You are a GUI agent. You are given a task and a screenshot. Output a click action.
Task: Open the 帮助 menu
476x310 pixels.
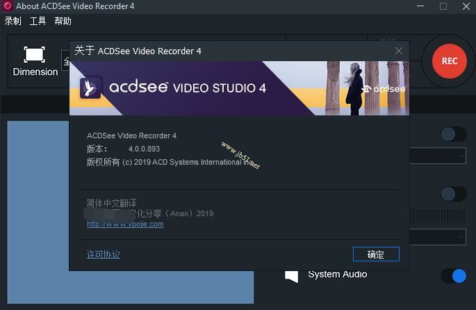63,21
